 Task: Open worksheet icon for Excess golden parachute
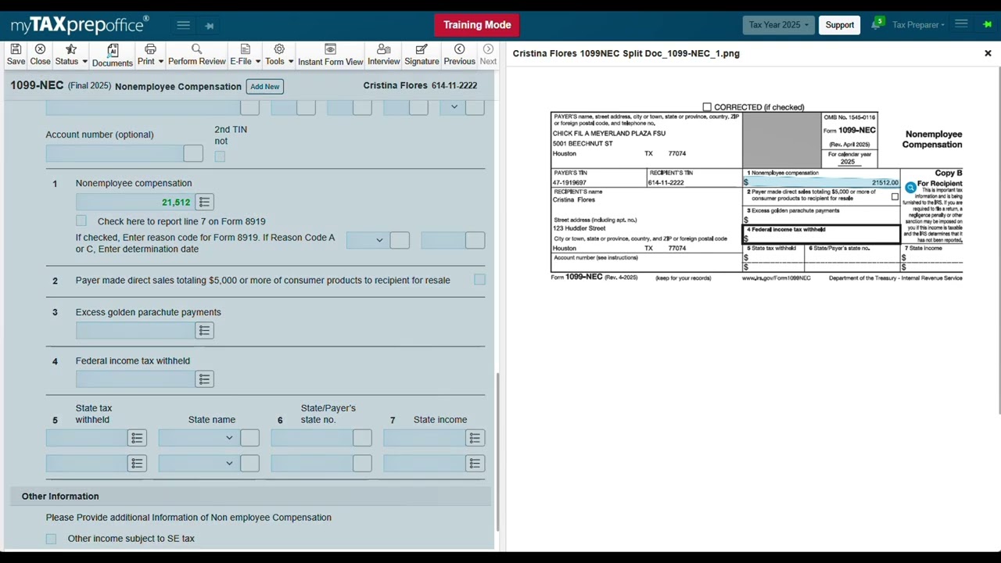pos(204,331)
